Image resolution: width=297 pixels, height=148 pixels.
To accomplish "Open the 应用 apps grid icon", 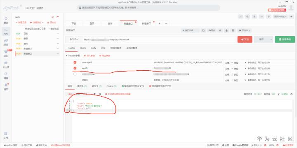I will [x=6, y=136].
